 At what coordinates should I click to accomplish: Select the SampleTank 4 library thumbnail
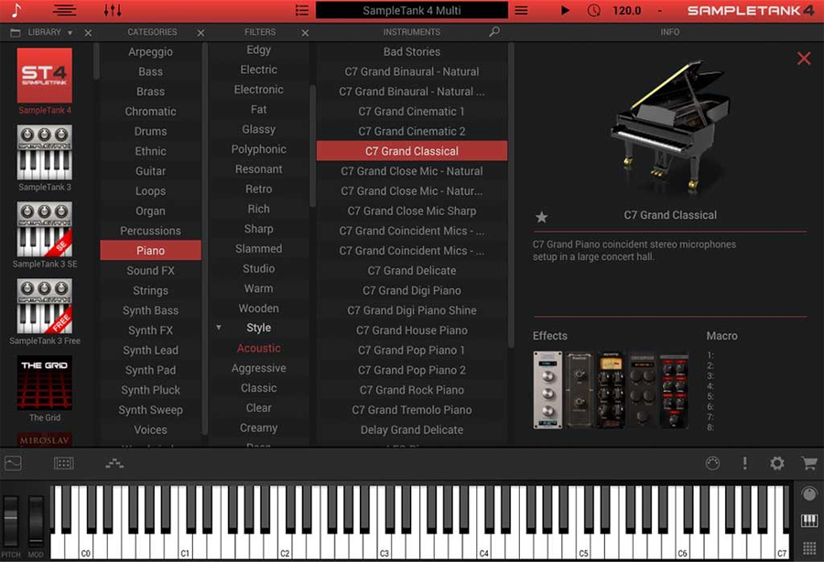pyautogui.click(x=45, y=76)
